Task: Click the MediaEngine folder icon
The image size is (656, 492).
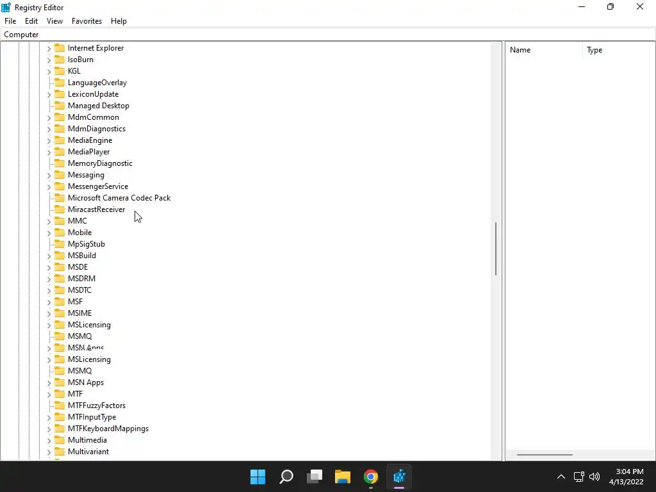Action: coord(60,140)
